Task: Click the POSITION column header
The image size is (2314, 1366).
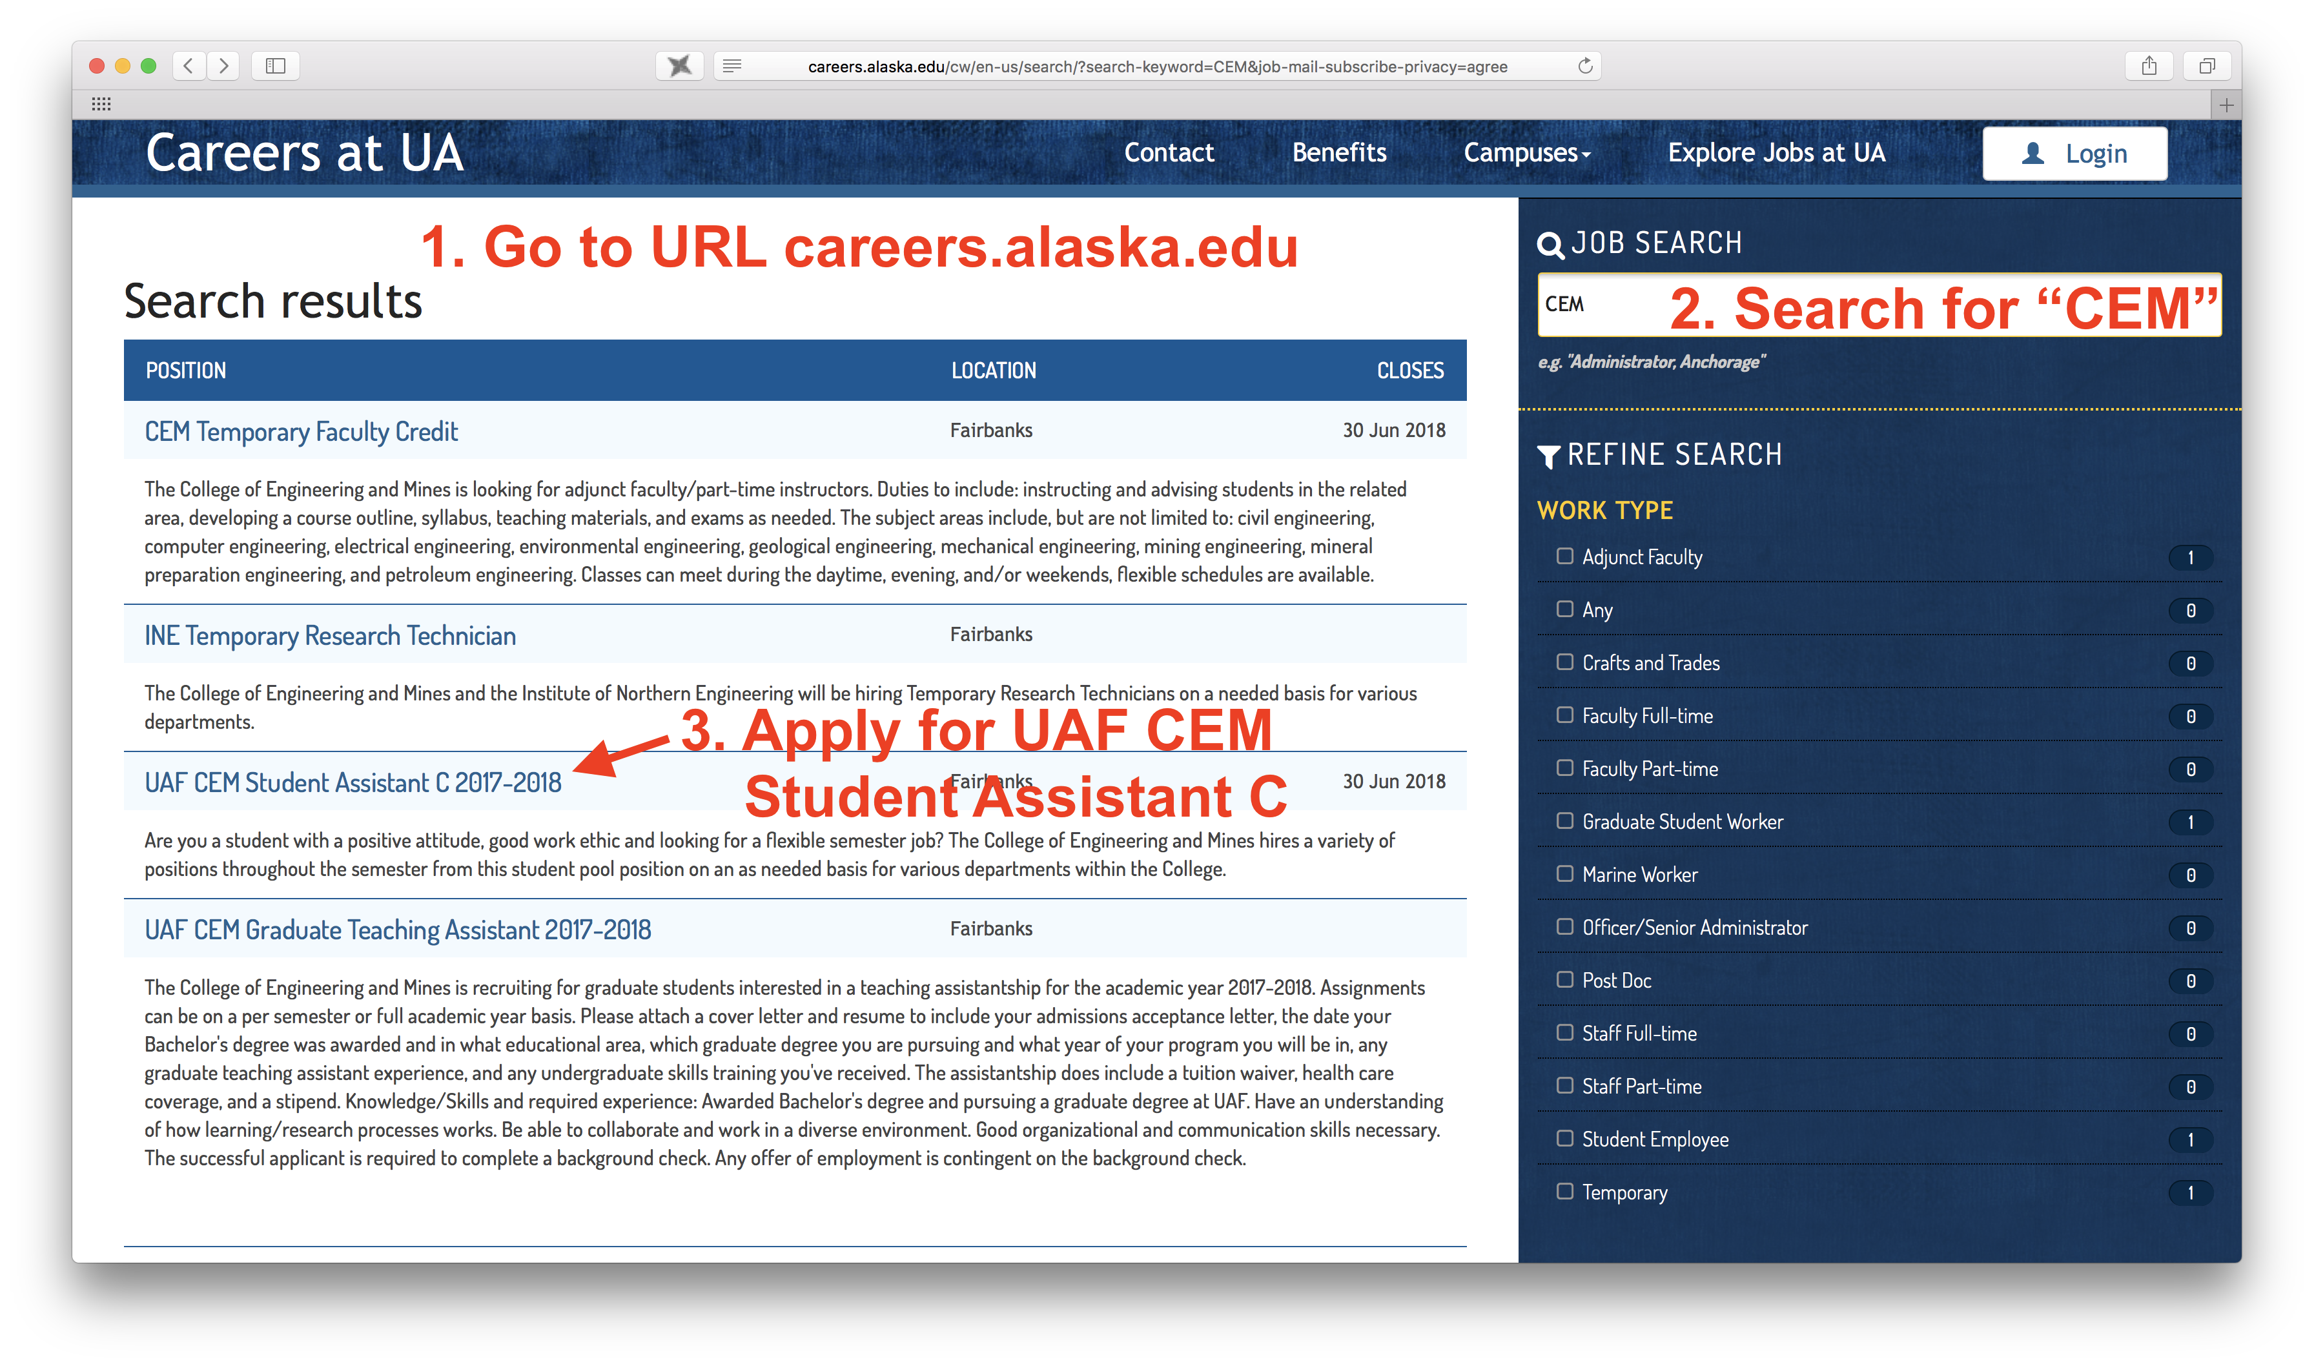Action: pos(185,371)
